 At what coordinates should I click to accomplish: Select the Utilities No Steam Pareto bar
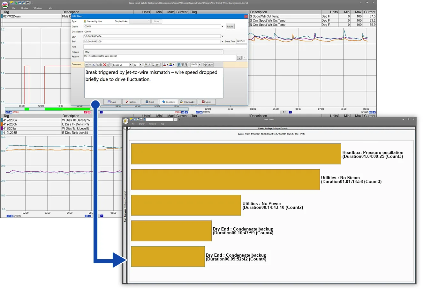click(x=225, y=179)
